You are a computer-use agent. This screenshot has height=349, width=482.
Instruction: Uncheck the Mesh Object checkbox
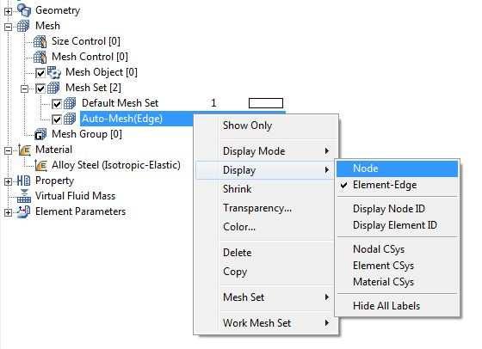click(x=40, y=73)
